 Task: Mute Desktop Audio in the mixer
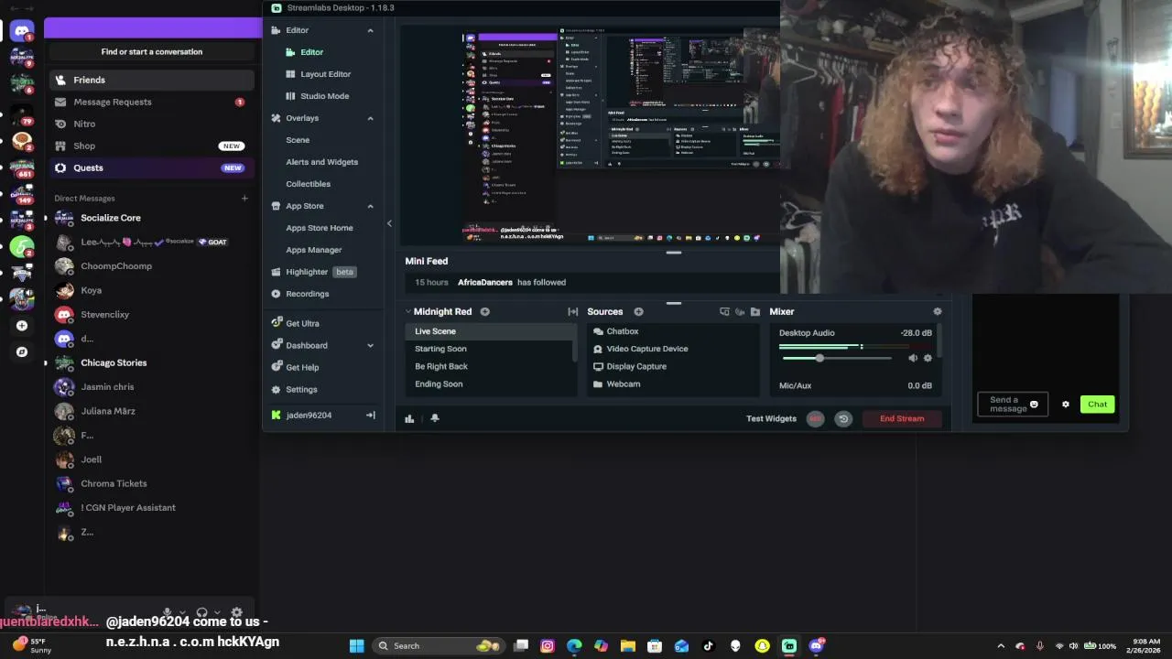point(913,358)
